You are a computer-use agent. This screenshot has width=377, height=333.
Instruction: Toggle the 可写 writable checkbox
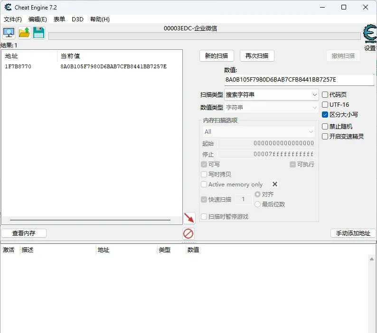(204, 164)
